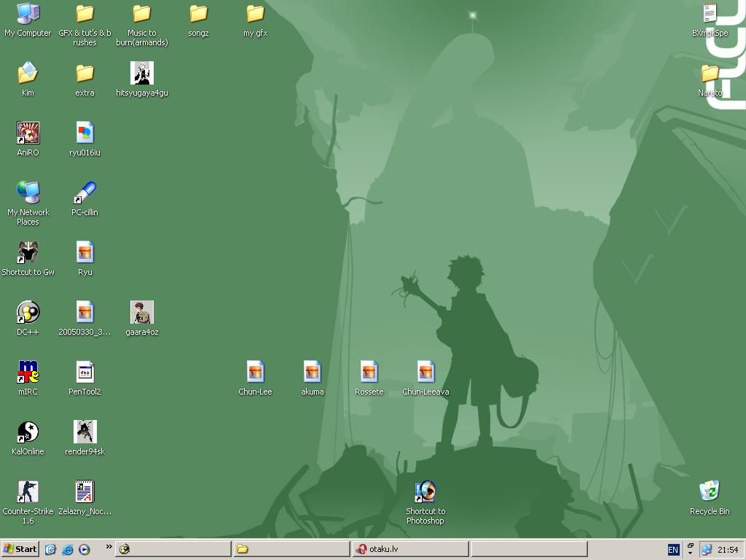Switch to the otaku.lv taskbar button
The image size is (746, 560).
[411, 549]
